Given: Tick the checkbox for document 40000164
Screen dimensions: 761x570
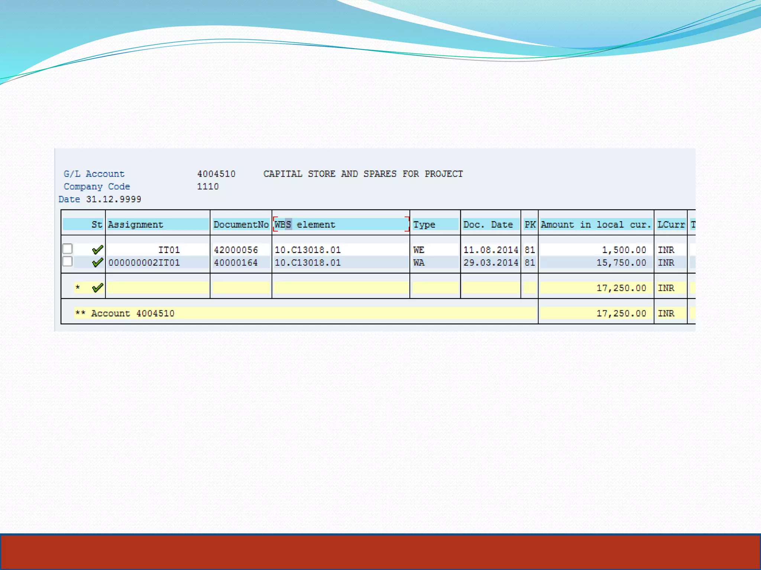Looking at the screenshot, I should (x=67, y=261).
